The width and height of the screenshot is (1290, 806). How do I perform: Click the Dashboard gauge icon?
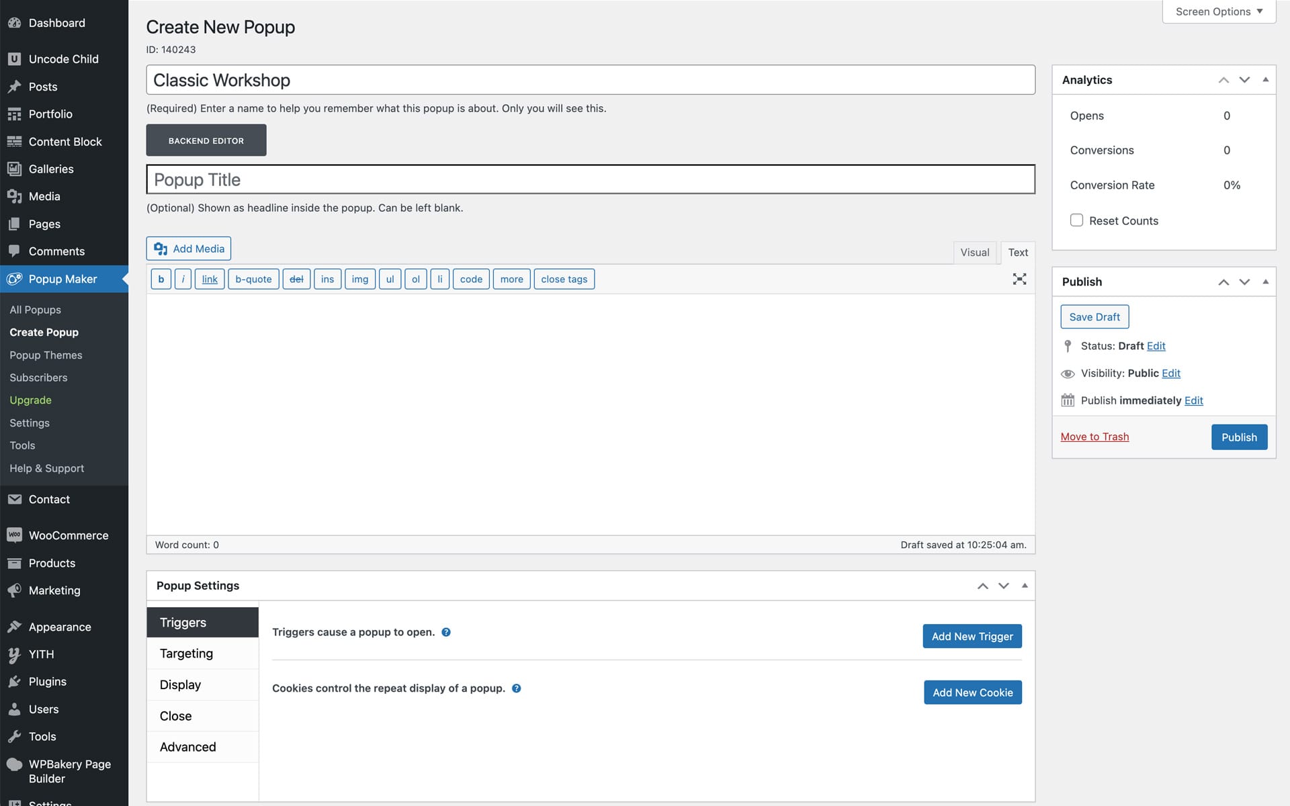point(14,23)
